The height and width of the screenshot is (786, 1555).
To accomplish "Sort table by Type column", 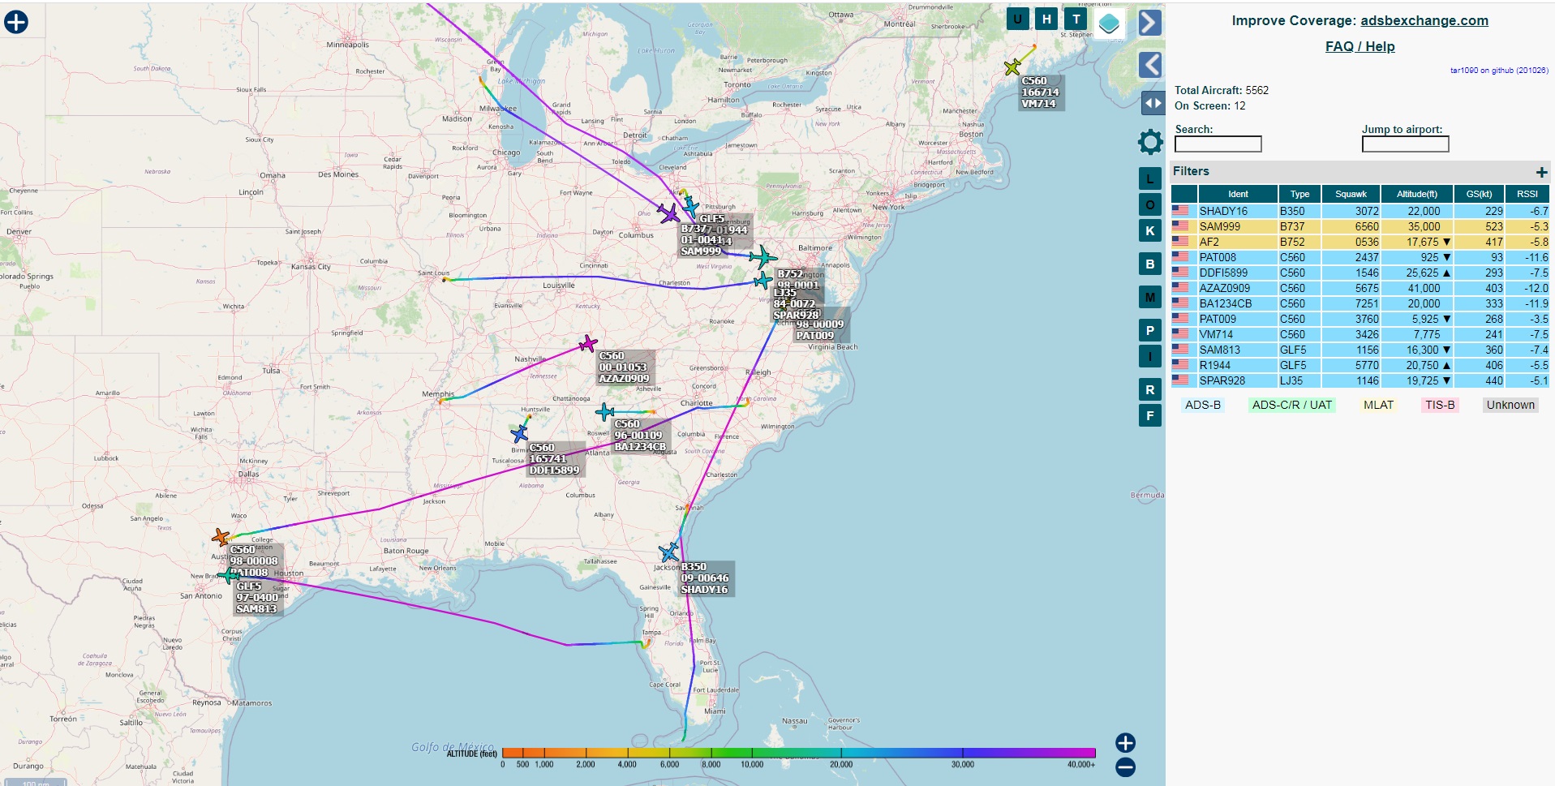I will click(1299, 194).
